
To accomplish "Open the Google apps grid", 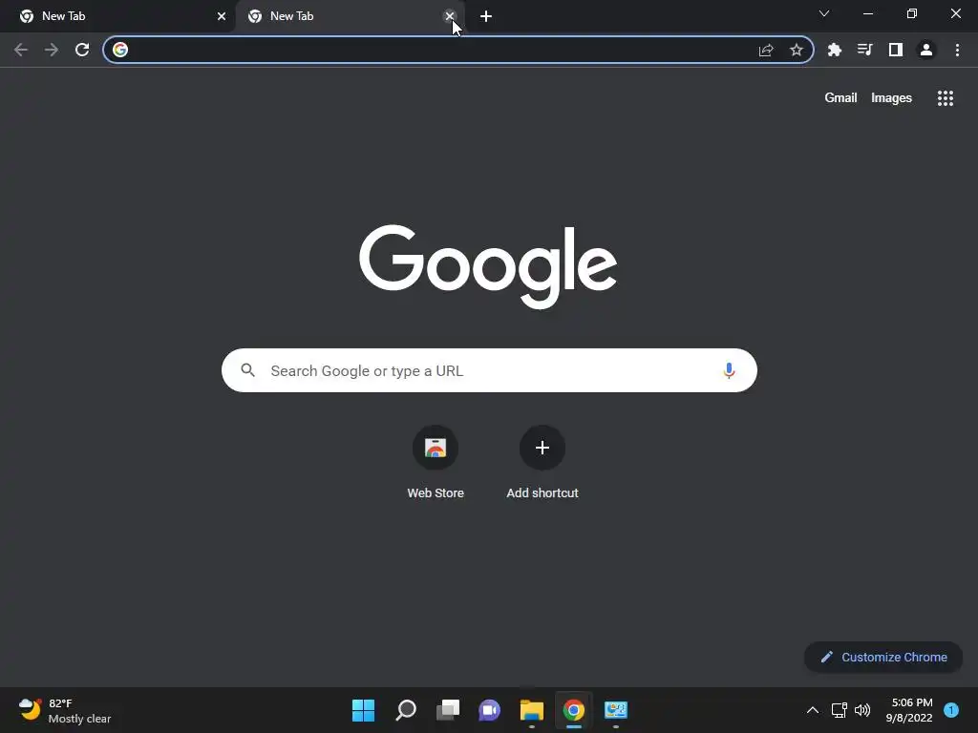I will [x=946, y=98].
